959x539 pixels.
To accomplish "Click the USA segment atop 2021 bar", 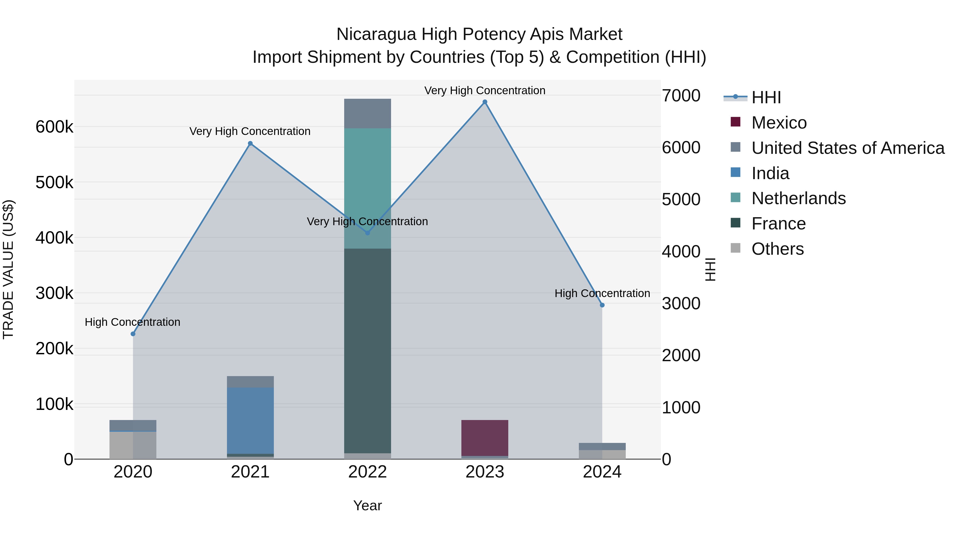I will (250, 382).
